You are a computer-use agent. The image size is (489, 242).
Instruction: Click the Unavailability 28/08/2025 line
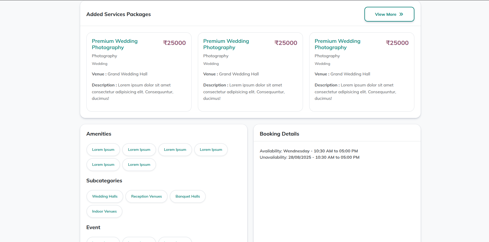[310, 157]
